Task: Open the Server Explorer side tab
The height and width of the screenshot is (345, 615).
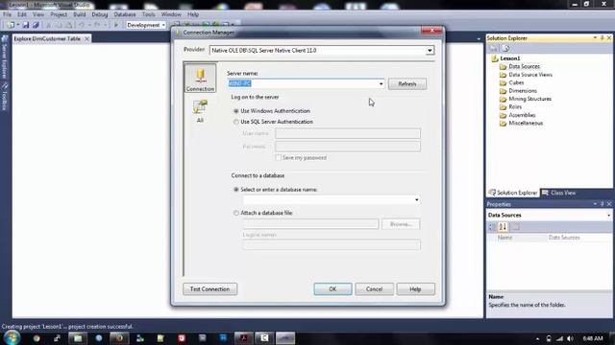Action: tap(4, 57)
